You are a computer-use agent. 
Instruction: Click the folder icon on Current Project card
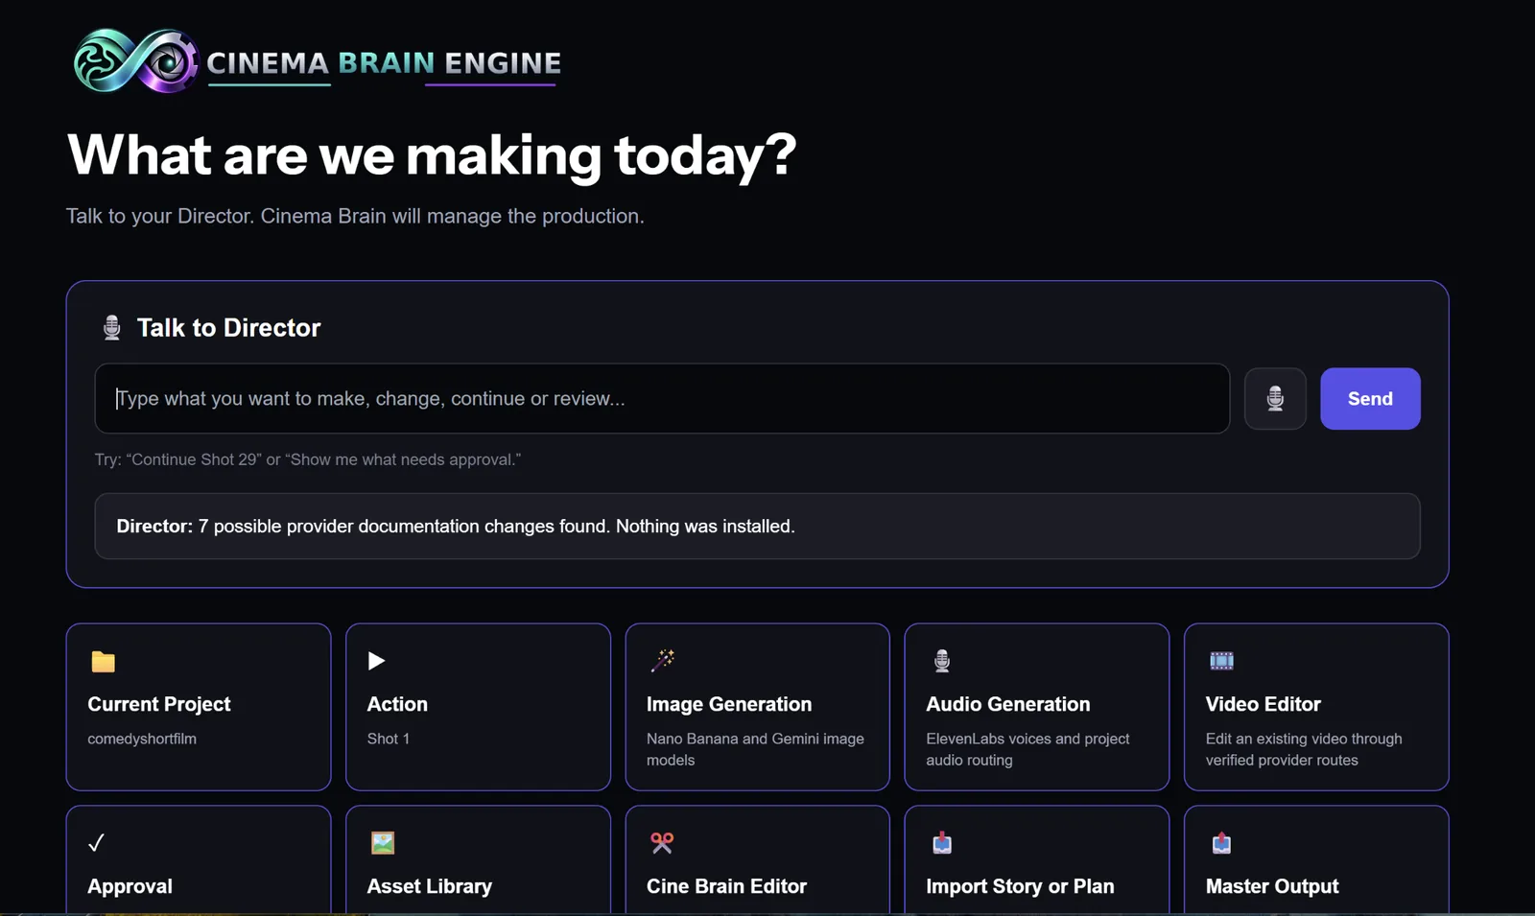tap(103, 661)
